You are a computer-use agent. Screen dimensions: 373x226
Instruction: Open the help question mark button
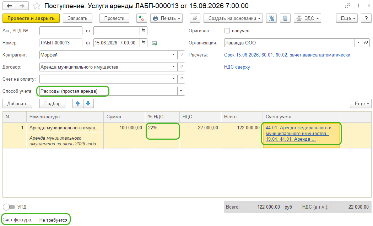click(x=366, y=18)
